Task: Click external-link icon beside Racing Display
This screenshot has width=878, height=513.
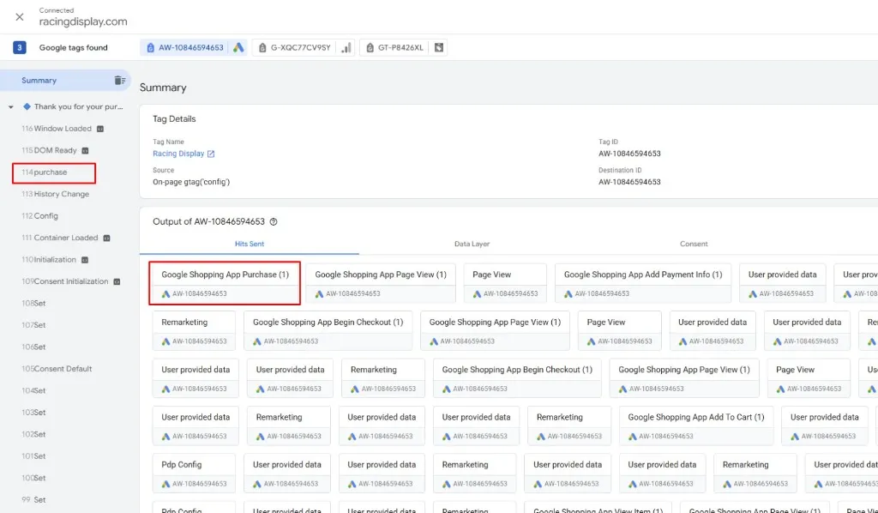Action: tap(211, 154)
